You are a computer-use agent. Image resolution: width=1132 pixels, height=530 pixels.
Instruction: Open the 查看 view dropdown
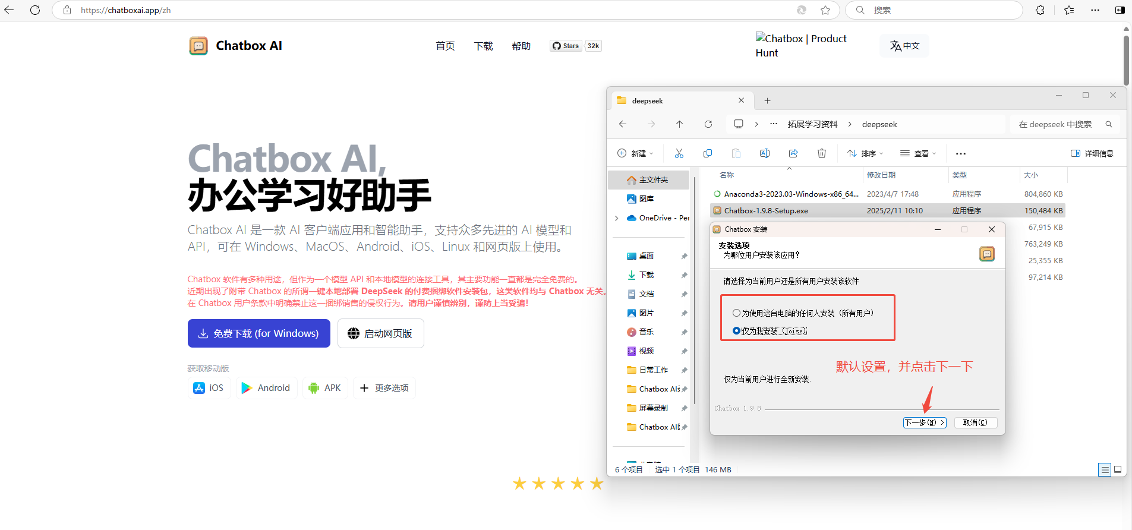(919, 153)
